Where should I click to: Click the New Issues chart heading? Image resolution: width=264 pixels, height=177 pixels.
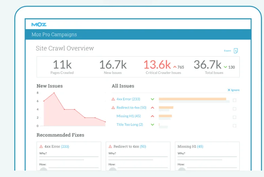click(x=50, y=86)
